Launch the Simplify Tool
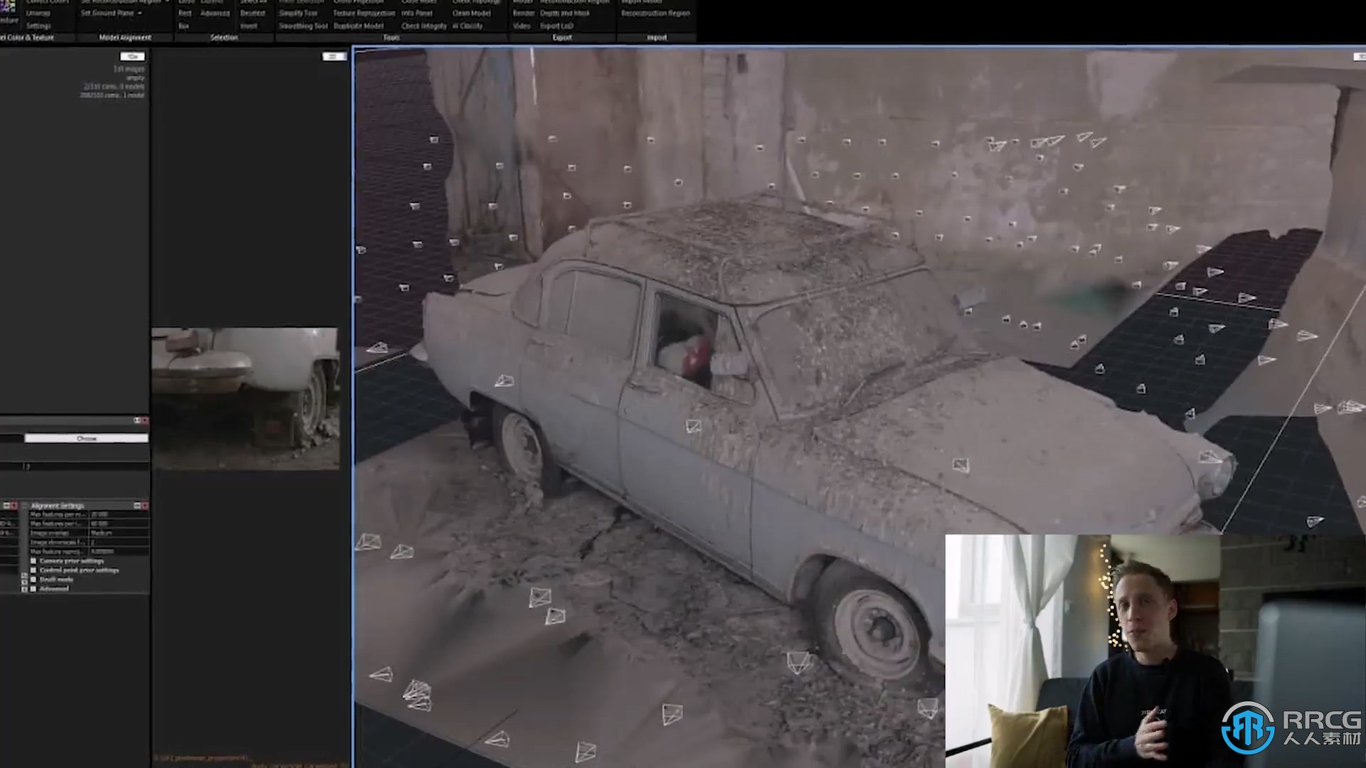The image size is (1366, 768). pos(298,14)
